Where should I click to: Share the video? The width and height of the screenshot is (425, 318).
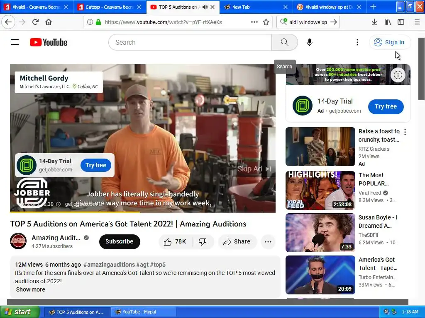(x=237, y=242)
